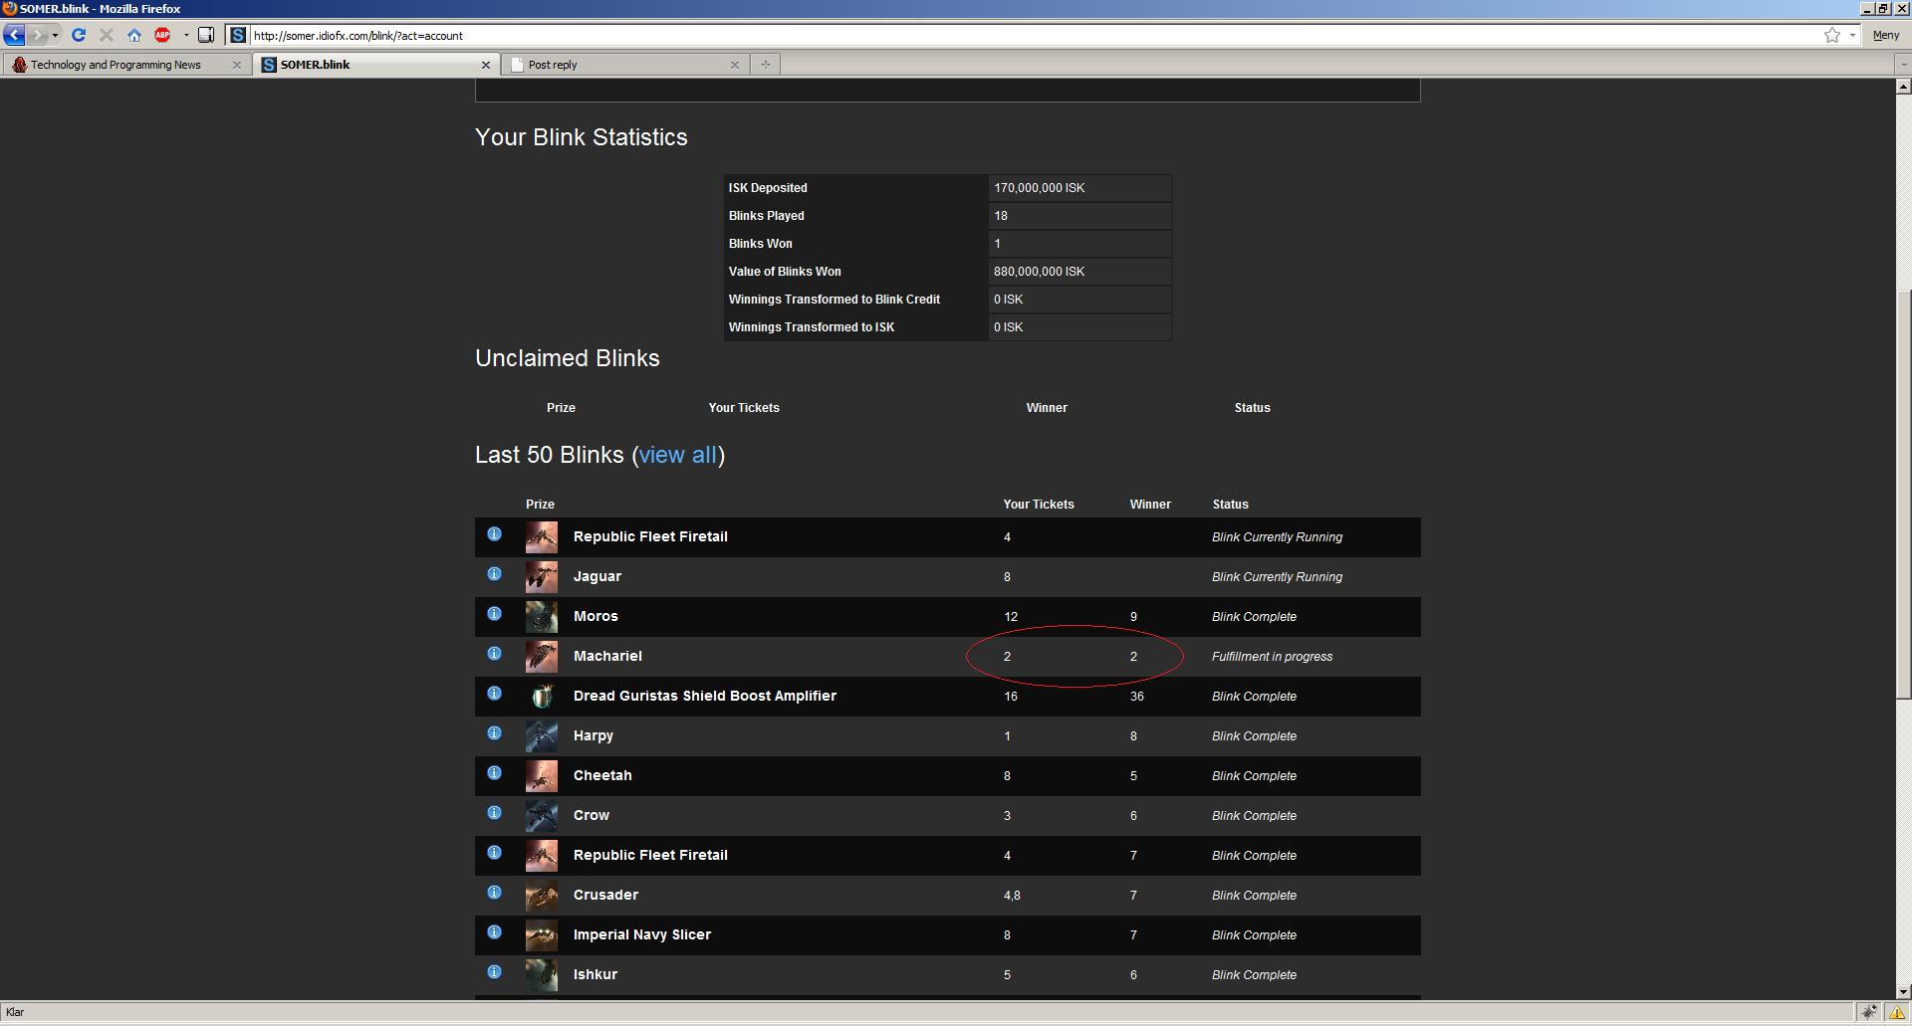The width and height of the screenshot is (1912, 1026).
Task: Click the sidebar panel toolbar icon
Action: 206,35
